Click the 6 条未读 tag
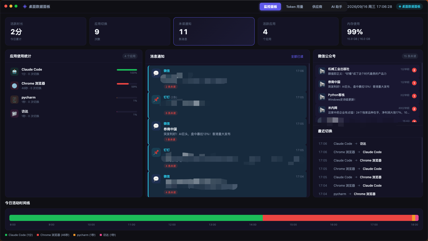 (171, 113)
